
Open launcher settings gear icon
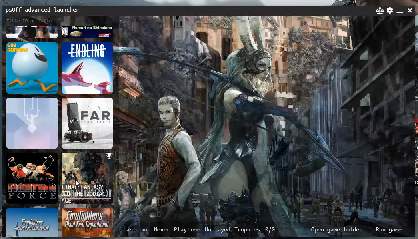coord(390,10)
